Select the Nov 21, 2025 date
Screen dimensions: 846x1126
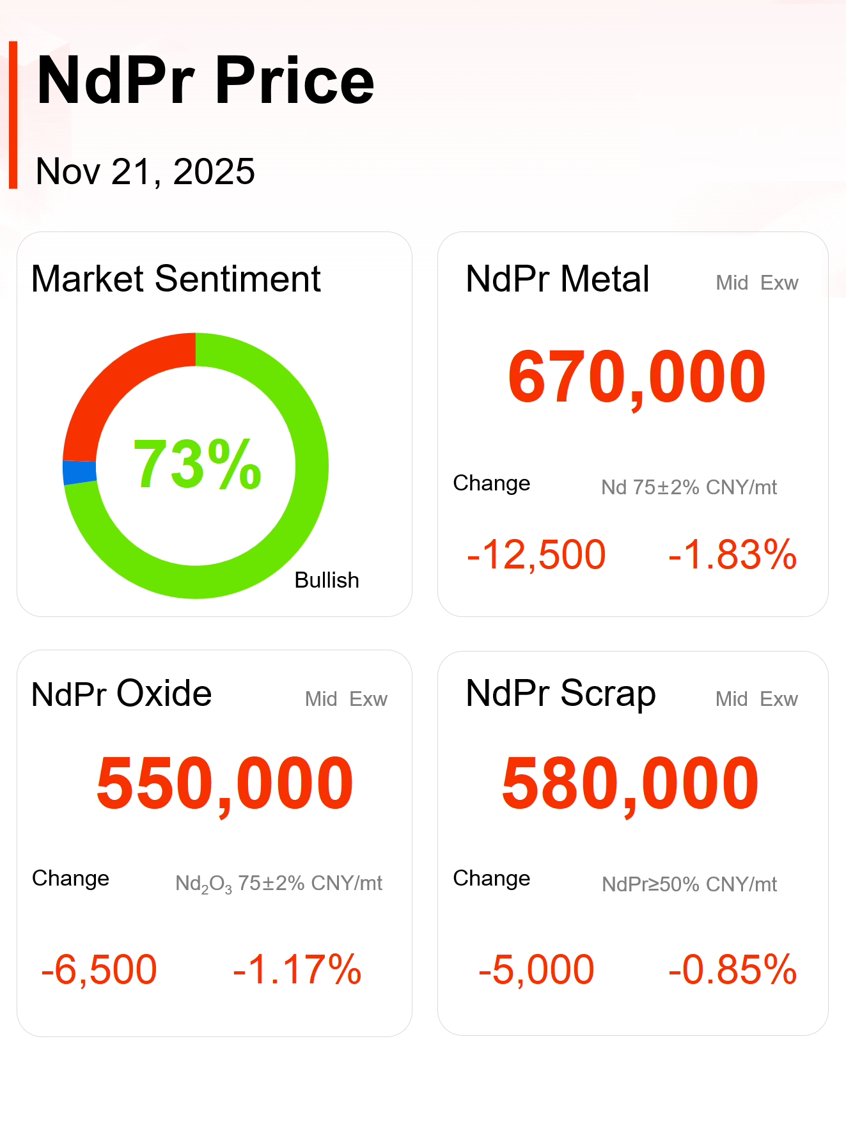point(145,171)
